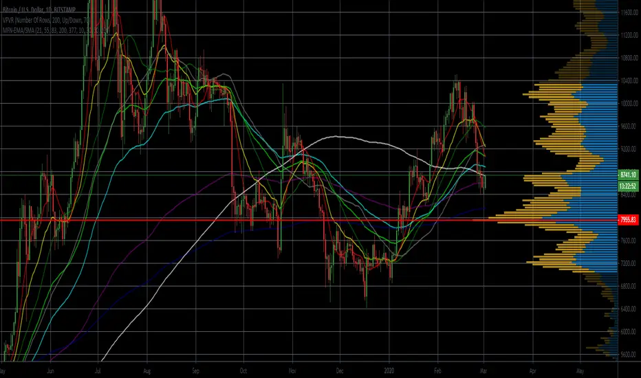The height and width of the screenshot is (378, 641).
Task: Click the Apr label on time axis
Action: [x=532, y=371]
